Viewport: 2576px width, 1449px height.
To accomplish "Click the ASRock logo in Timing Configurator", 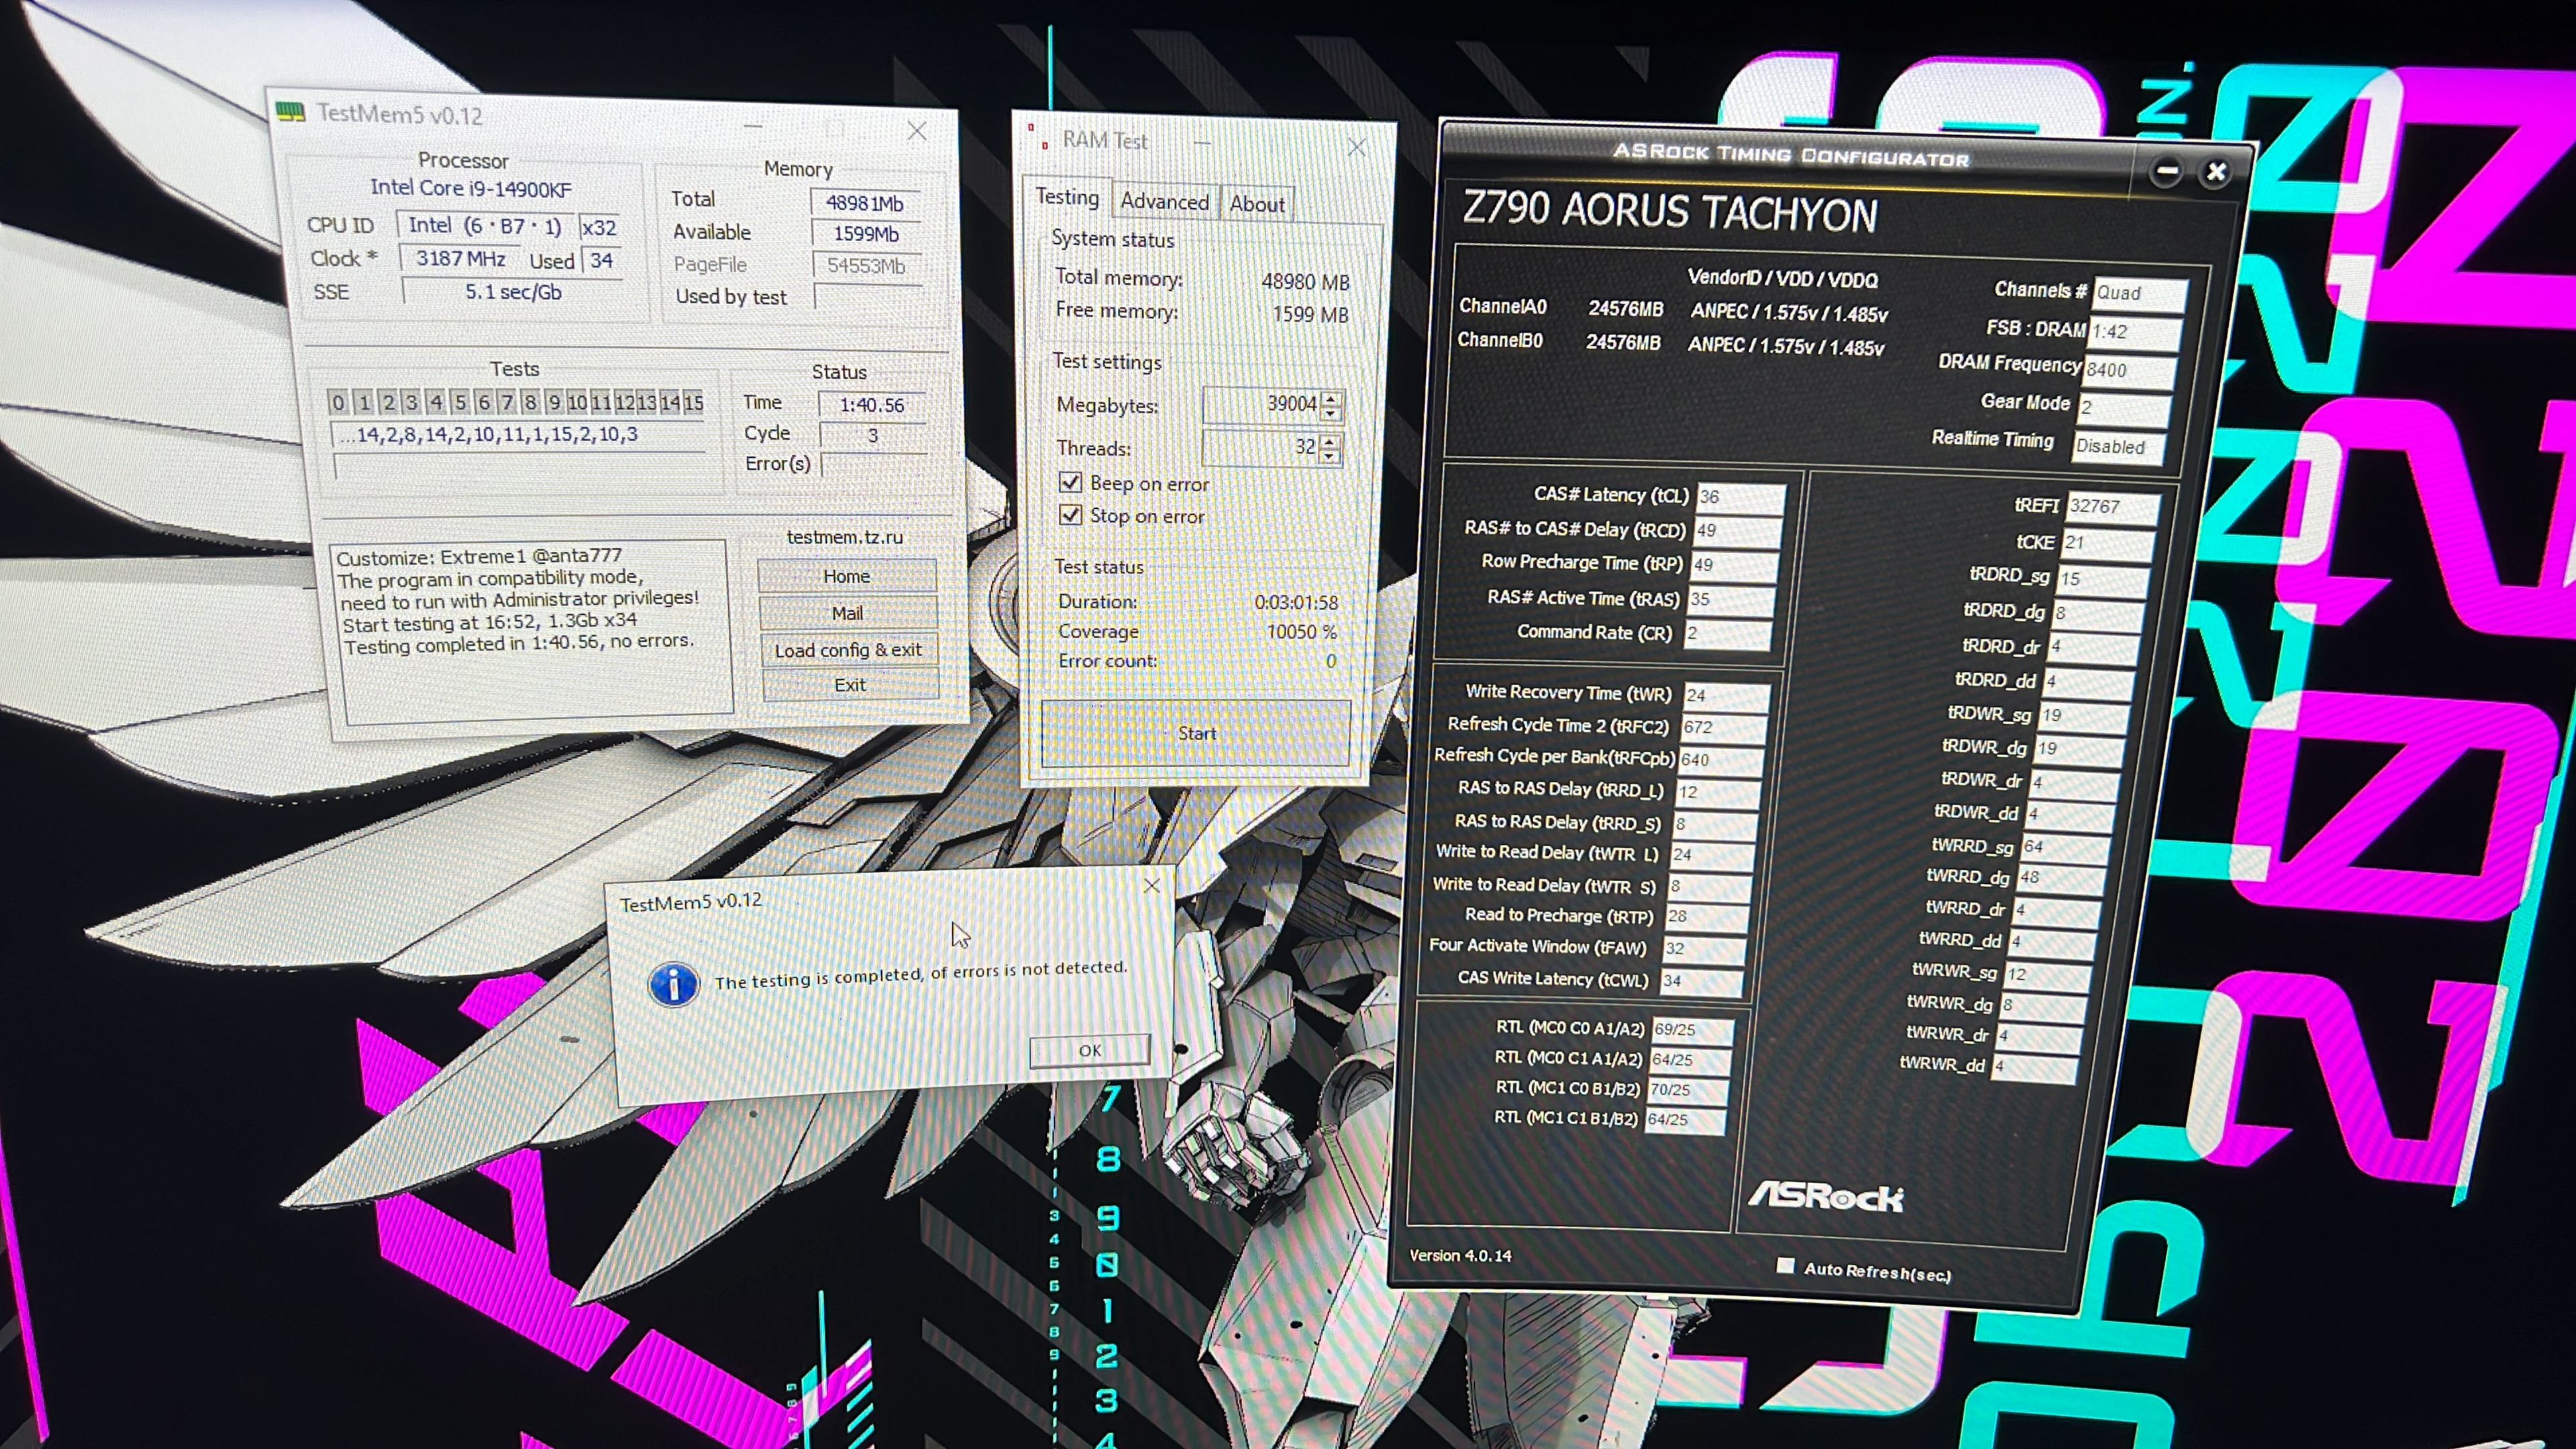I will pyautogui.click(x=1826, y=1197).
